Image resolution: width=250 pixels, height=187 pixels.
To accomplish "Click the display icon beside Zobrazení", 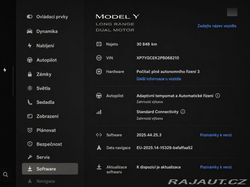I will 30,116.
